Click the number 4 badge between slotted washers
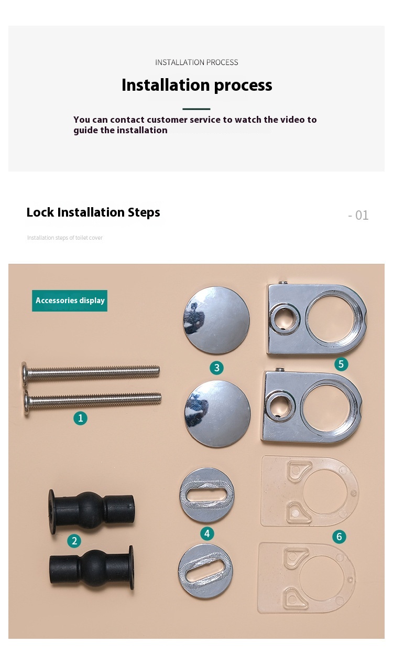 207,533
